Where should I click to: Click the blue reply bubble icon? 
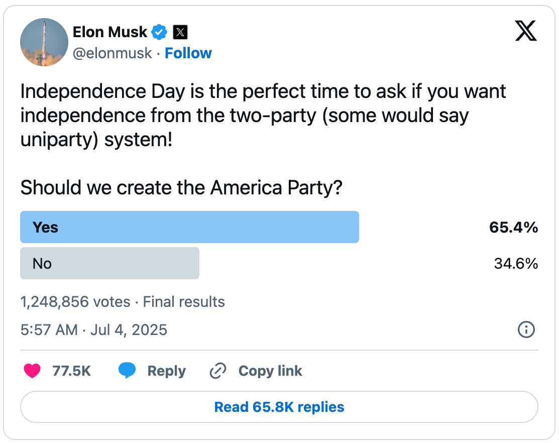tap(127, 370)
